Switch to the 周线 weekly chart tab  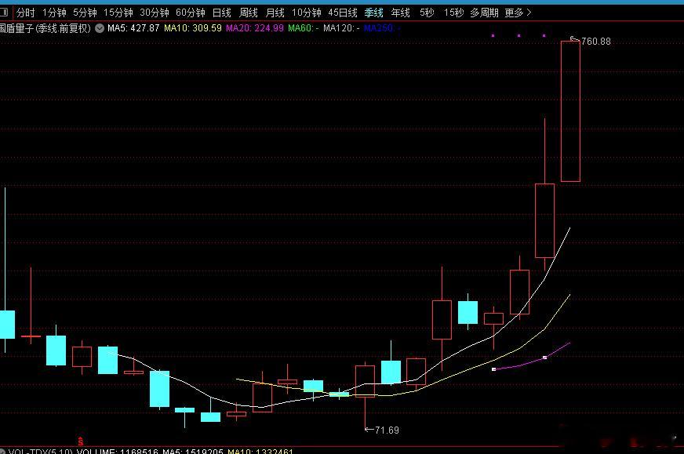click(249, 13)
